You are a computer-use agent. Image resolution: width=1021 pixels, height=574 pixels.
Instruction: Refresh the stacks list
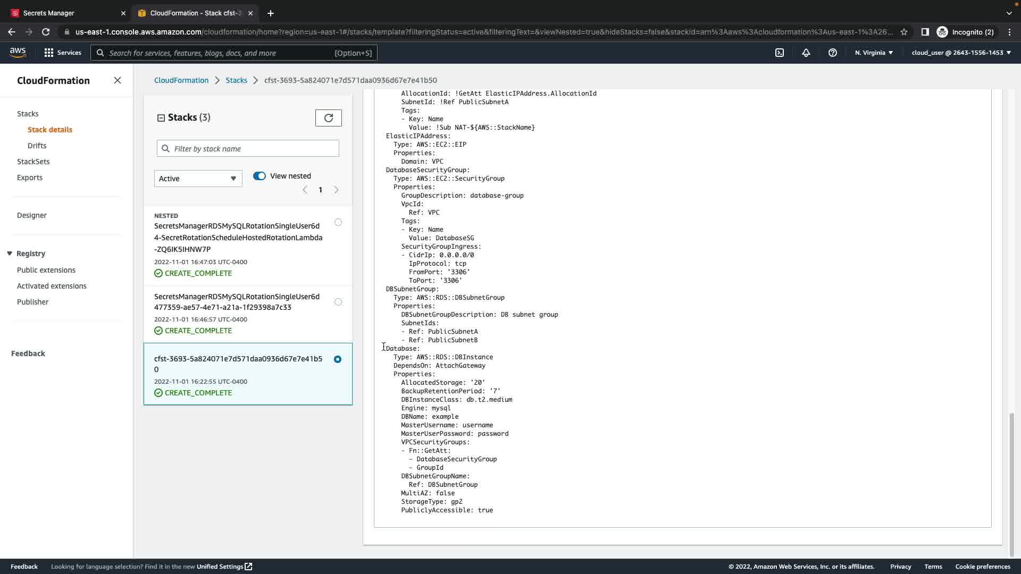[x=328, y=118]
